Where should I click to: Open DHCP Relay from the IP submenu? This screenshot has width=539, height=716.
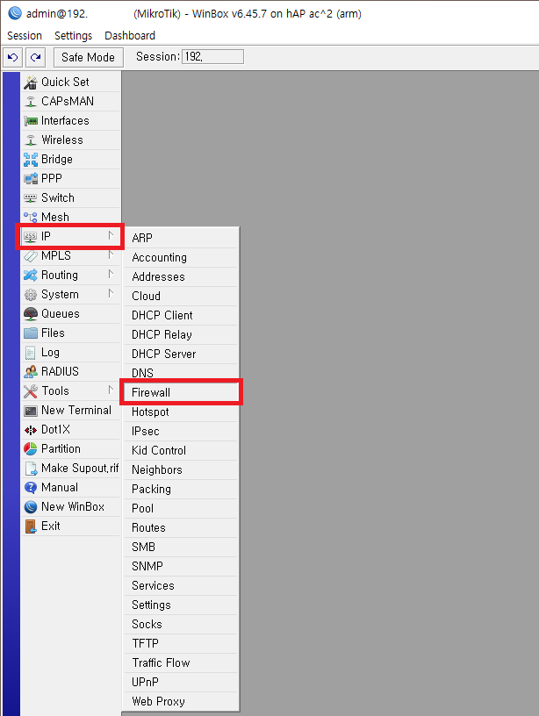pos(181,334)
